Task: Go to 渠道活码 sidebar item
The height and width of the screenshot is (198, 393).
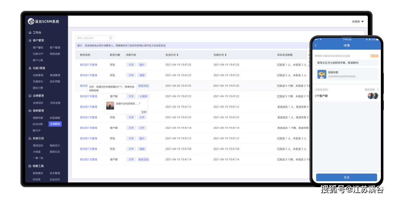Action: pos(38,146)
